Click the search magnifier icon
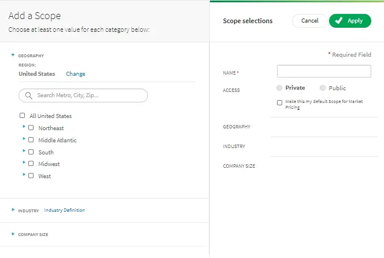This screenshot has width=384, height=258. (28, 95)
